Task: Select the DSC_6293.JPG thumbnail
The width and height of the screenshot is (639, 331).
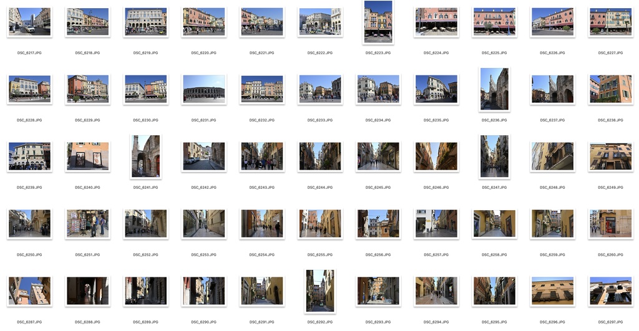Action: point(378,291)
